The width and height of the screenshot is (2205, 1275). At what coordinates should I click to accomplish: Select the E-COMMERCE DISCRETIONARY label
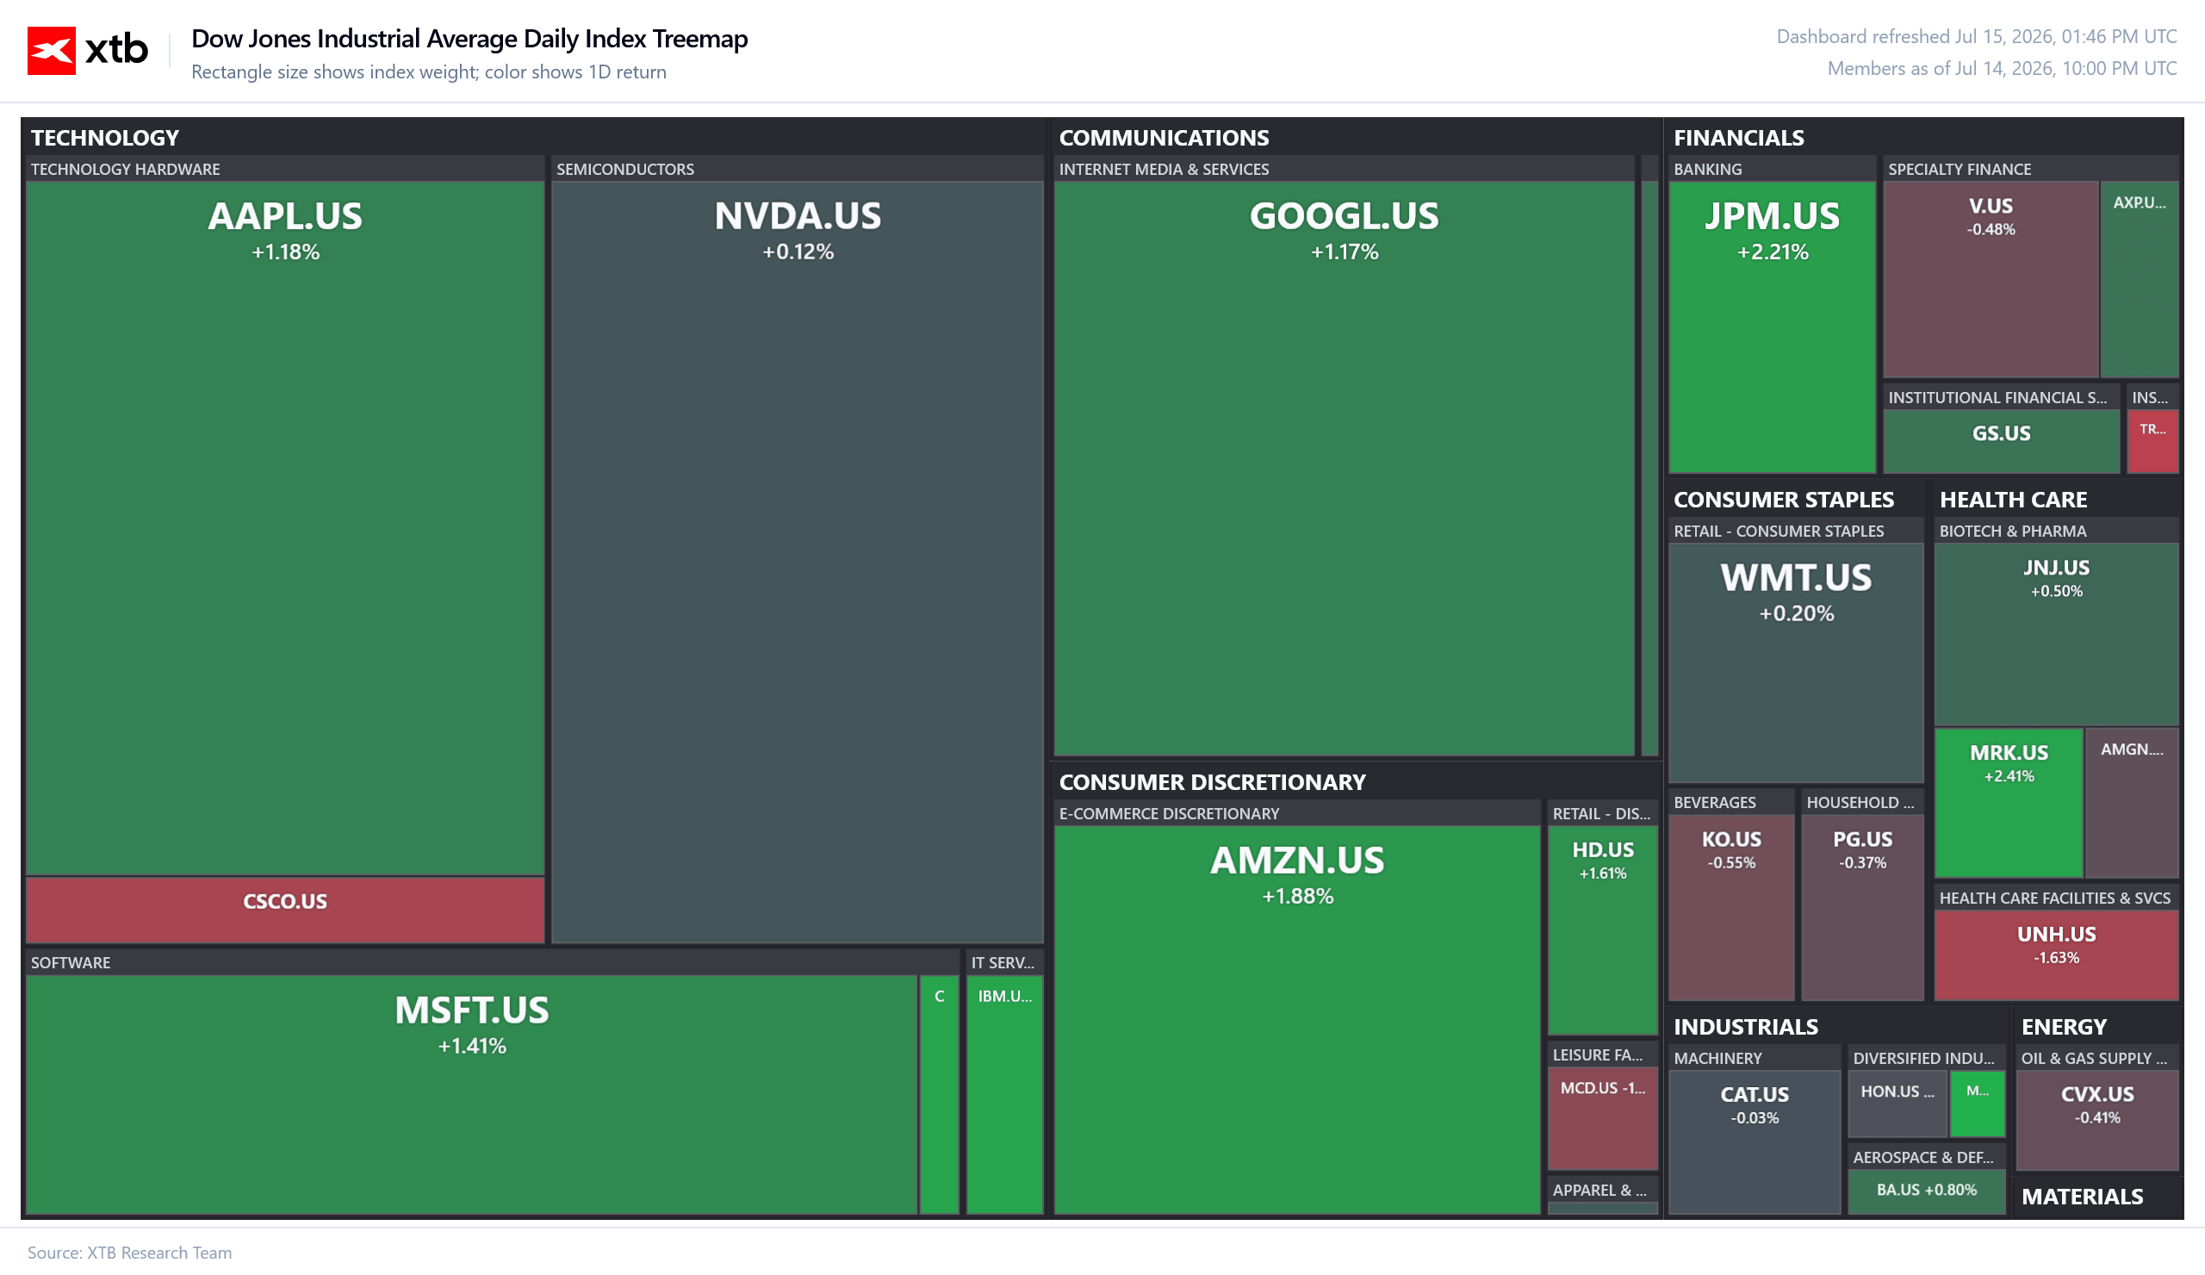(1169, 814)
